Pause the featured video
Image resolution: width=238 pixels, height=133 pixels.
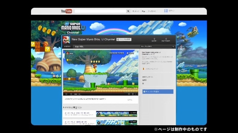66,94
